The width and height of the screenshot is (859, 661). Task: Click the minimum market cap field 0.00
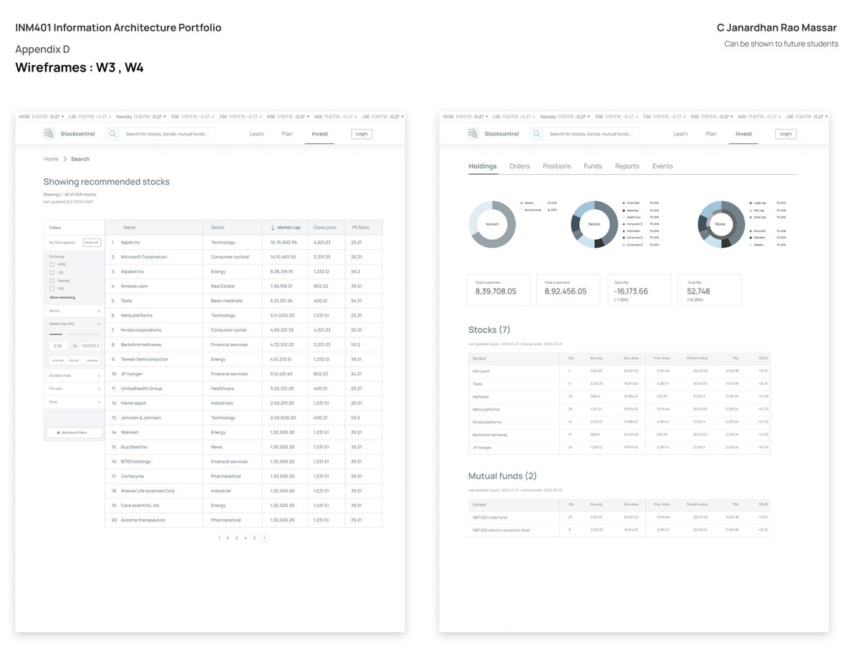tap(59, 346)
